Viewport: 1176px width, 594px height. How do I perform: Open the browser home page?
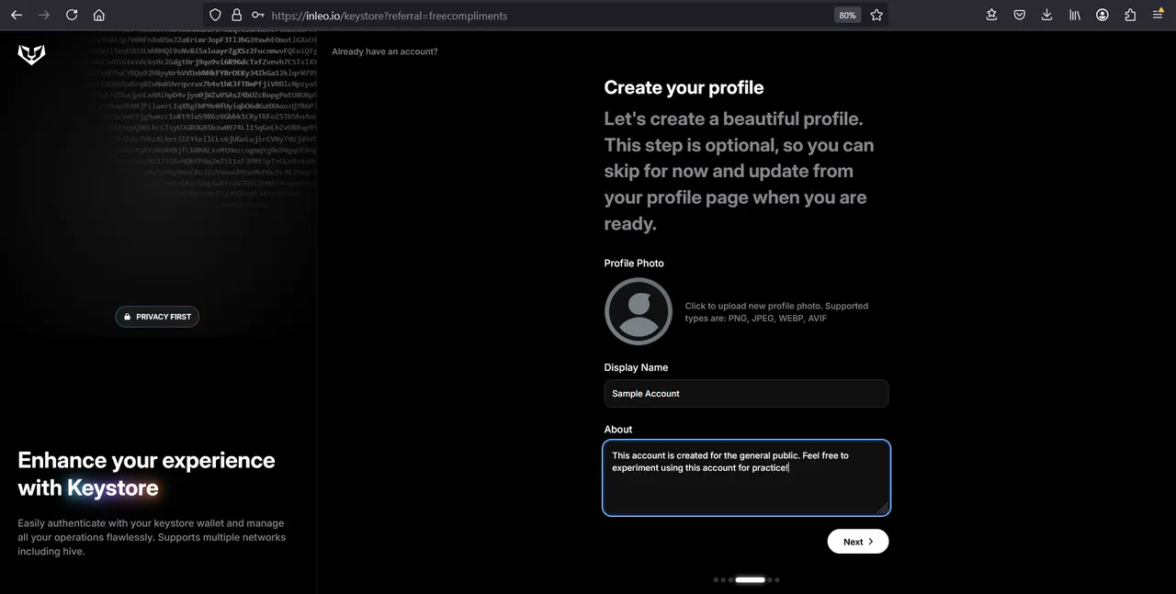[99, 15]
